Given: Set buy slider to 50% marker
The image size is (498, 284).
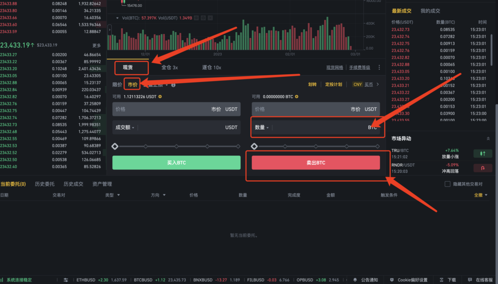Looking at the screenshot, I should 176,147.
